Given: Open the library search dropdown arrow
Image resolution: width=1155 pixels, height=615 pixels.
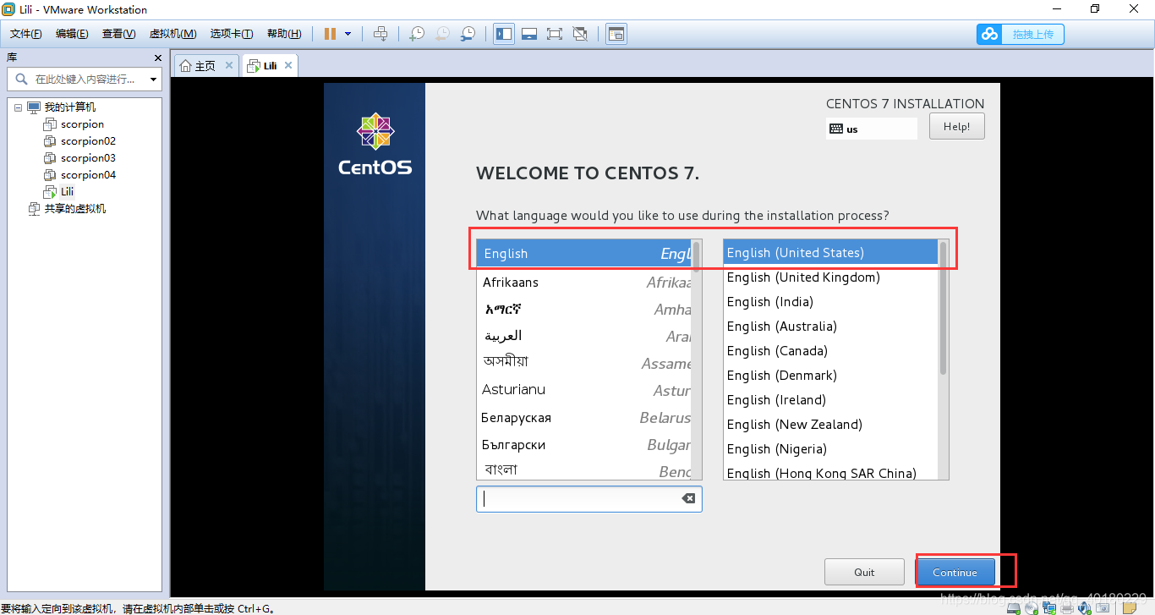Looking at the screenshot, I should (153, 80).
